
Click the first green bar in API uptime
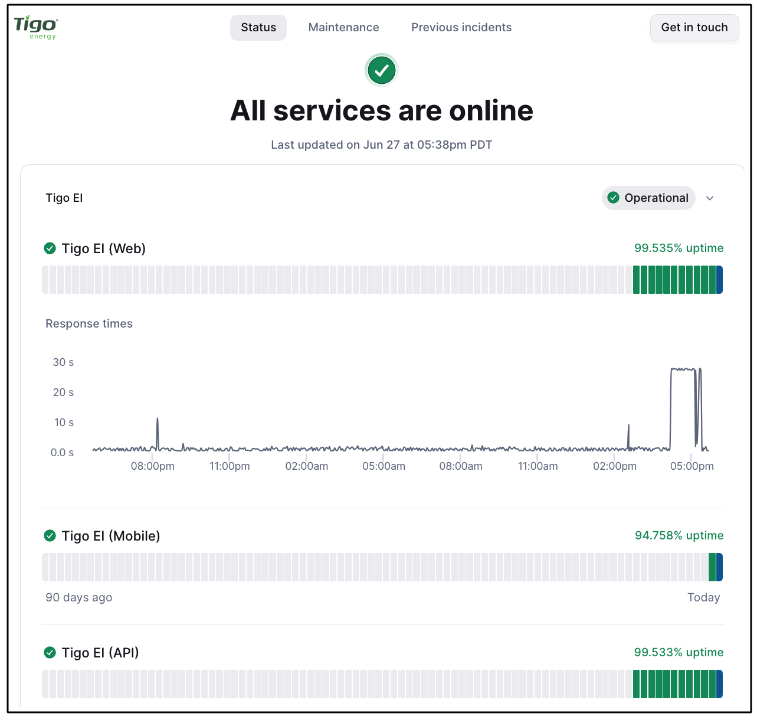(636, 684)
